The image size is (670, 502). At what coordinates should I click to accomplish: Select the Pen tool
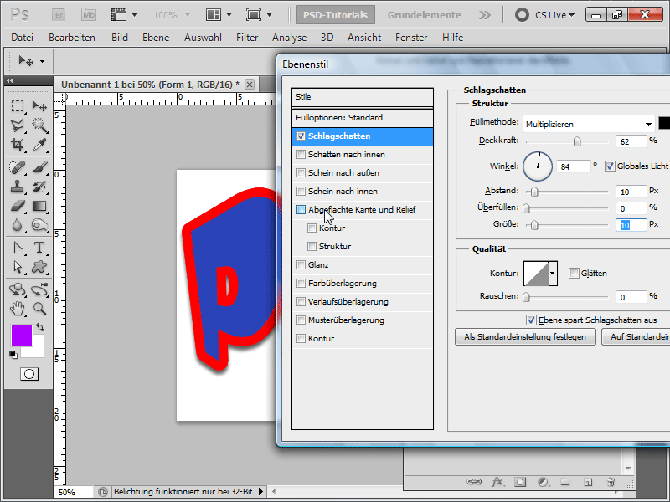pyautogui.click(x=17, y=248)
